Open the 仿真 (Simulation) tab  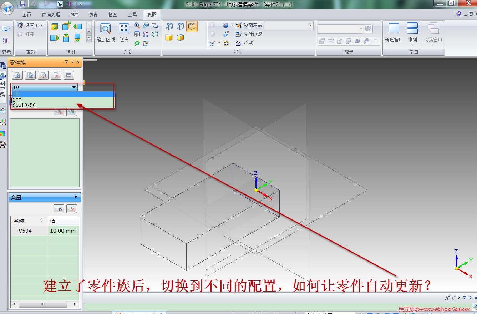click(x=93, y=15)
